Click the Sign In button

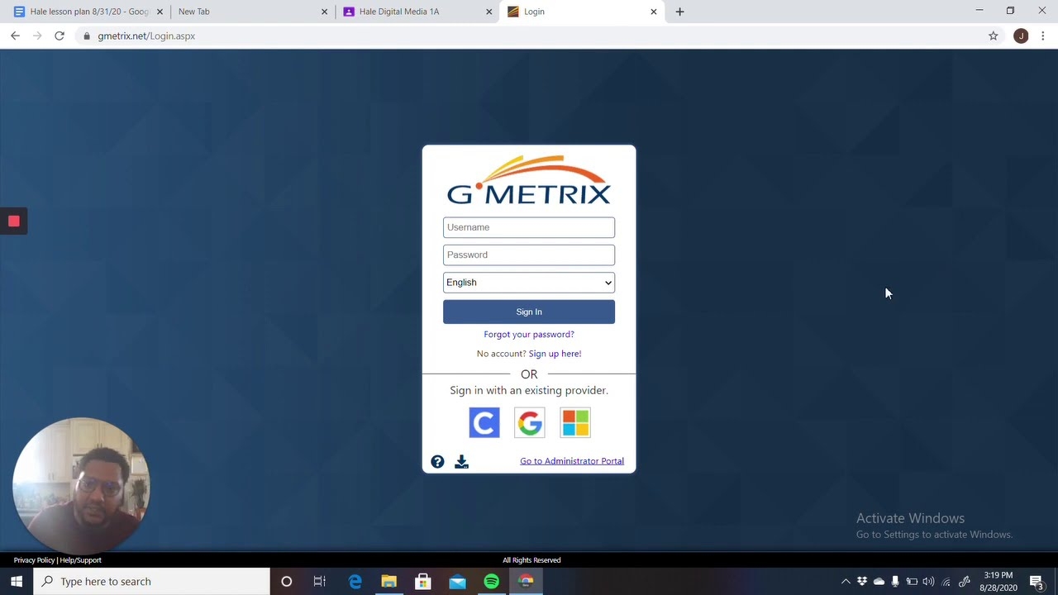(x=529, y=312)
